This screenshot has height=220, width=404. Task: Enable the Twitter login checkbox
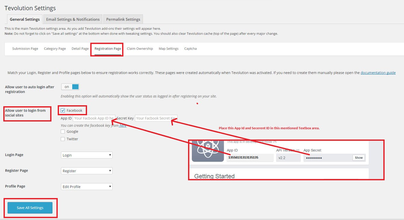point(63,139)
